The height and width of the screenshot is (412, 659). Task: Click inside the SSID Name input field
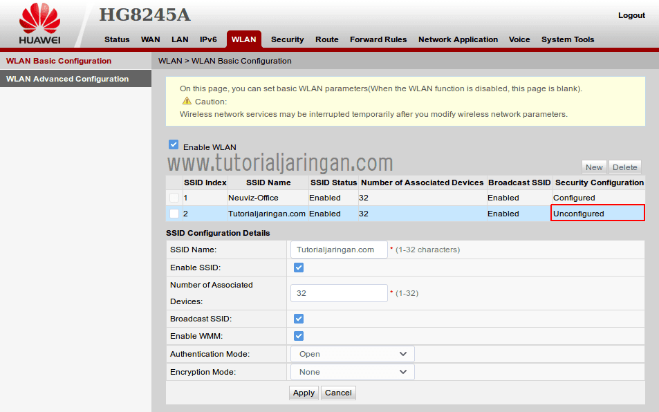pyautogui.click(x=339, y=250)
